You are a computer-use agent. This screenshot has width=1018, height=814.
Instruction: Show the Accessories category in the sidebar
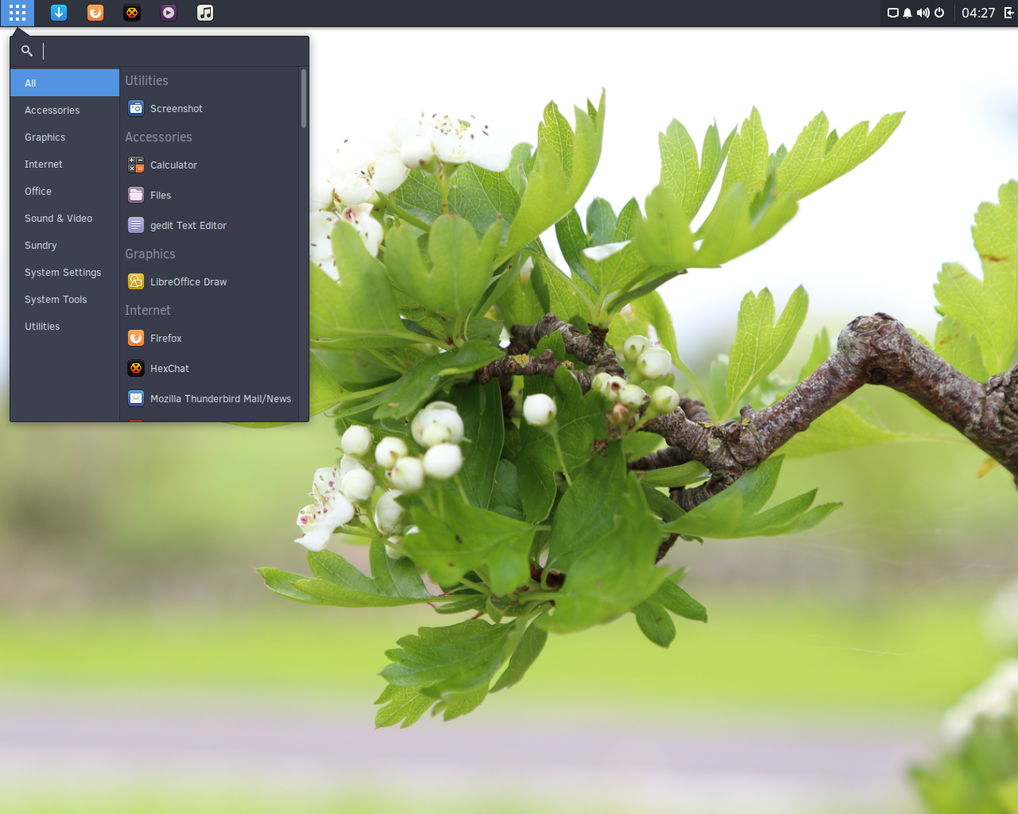[64, 110]
